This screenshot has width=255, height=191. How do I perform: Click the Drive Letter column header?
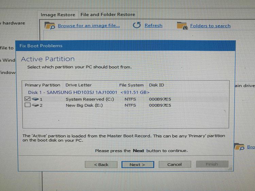pos(79,85)
